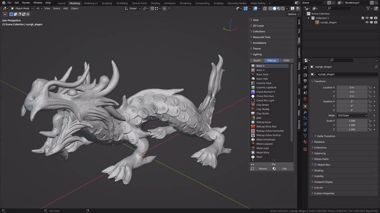380x213 pixels.
Task: Select the Jade matcap from list
Action: [x=259, y=118]
